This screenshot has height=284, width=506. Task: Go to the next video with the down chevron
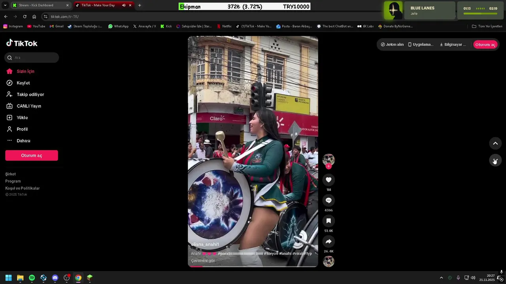click(495, 160)
